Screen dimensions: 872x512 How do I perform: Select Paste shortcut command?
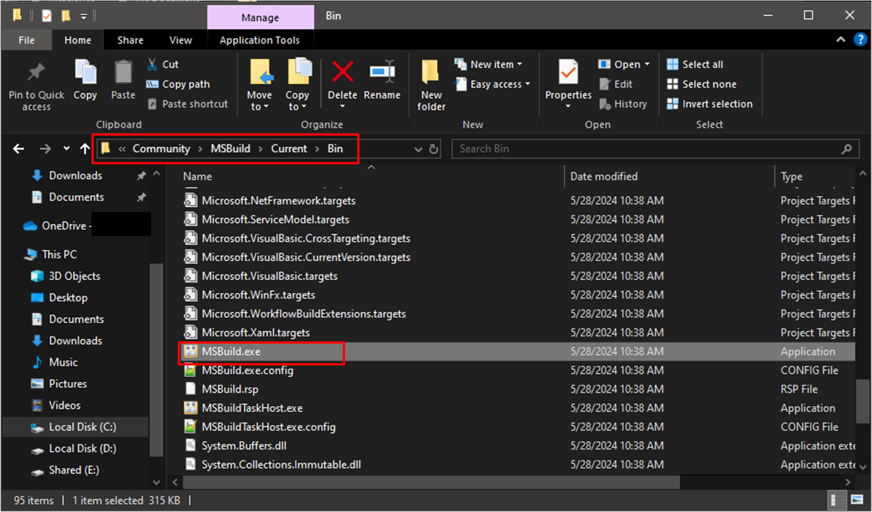click(188, 104)
